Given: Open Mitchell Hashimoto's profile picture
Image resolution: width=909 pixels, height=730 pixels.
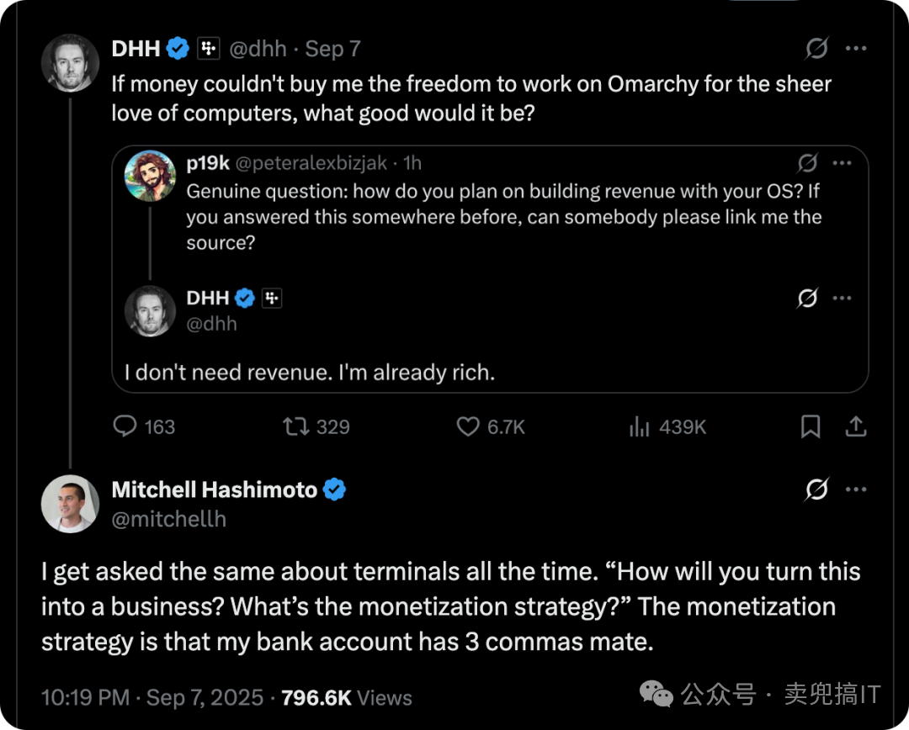Looking at the screenshot, I should pos(70,504).
